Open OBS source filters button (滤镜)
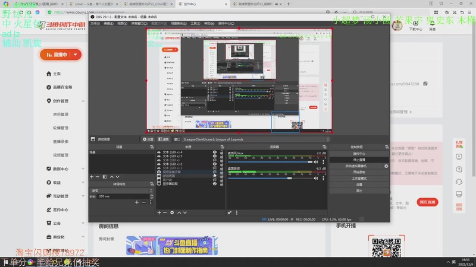The width and height of the screenshot is (476, 267). (163, 139)
